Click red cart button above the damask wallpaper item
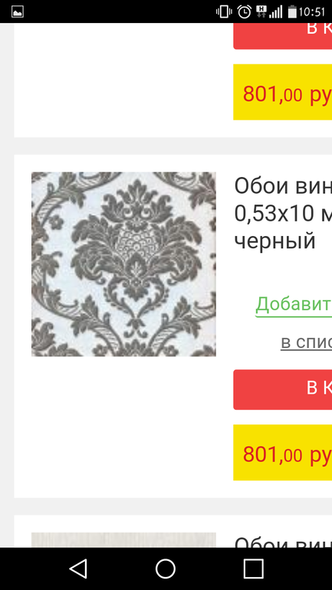 (x=283, y=36)
